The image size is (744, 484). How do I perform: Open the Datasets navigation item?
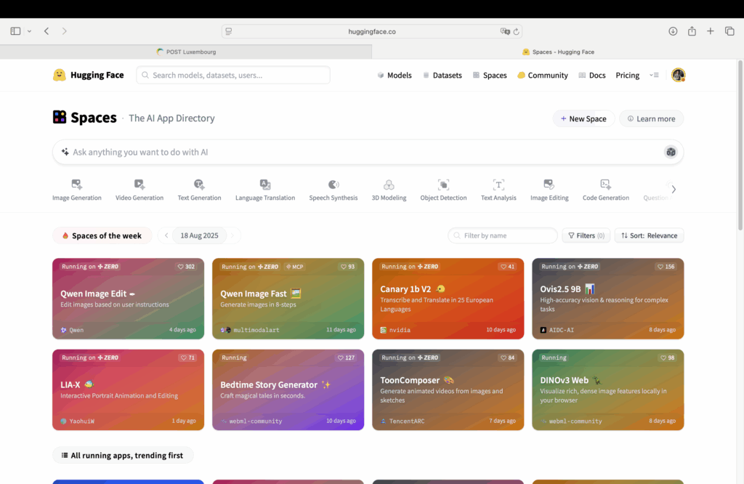441,75
